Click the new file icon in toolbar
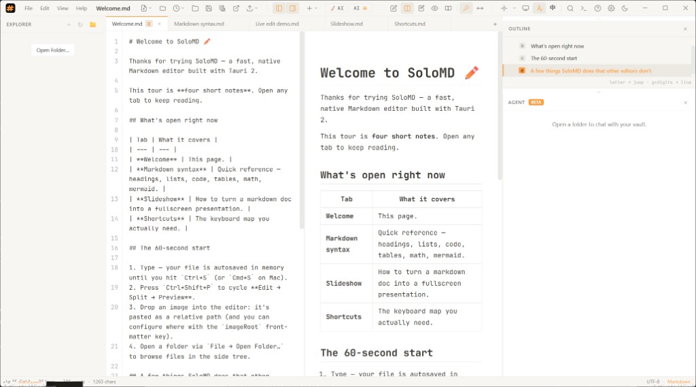Image resolution: width=696 pixels, height=387 pixels. tap(144, 8)
